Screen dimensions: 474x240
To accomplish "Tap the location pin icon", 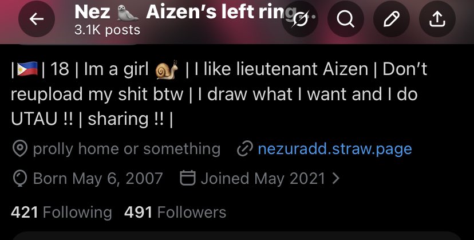I will 20,149.
